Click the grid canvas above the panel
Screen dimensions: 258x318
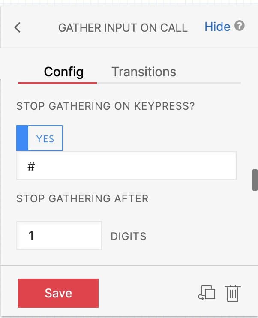[129, 4]
